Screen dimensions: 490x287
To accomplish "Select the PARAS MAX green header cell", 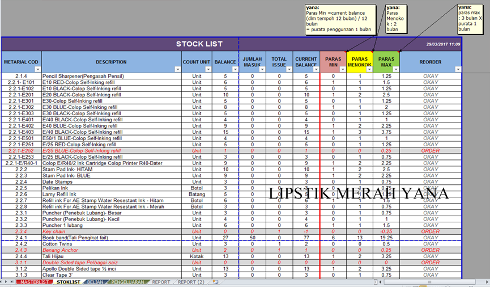I will 386,62.
